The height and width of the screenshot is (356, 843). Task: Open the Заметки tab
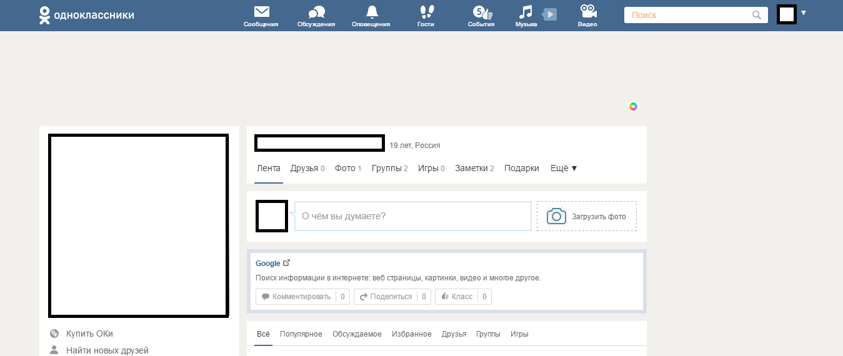[474, 169]
